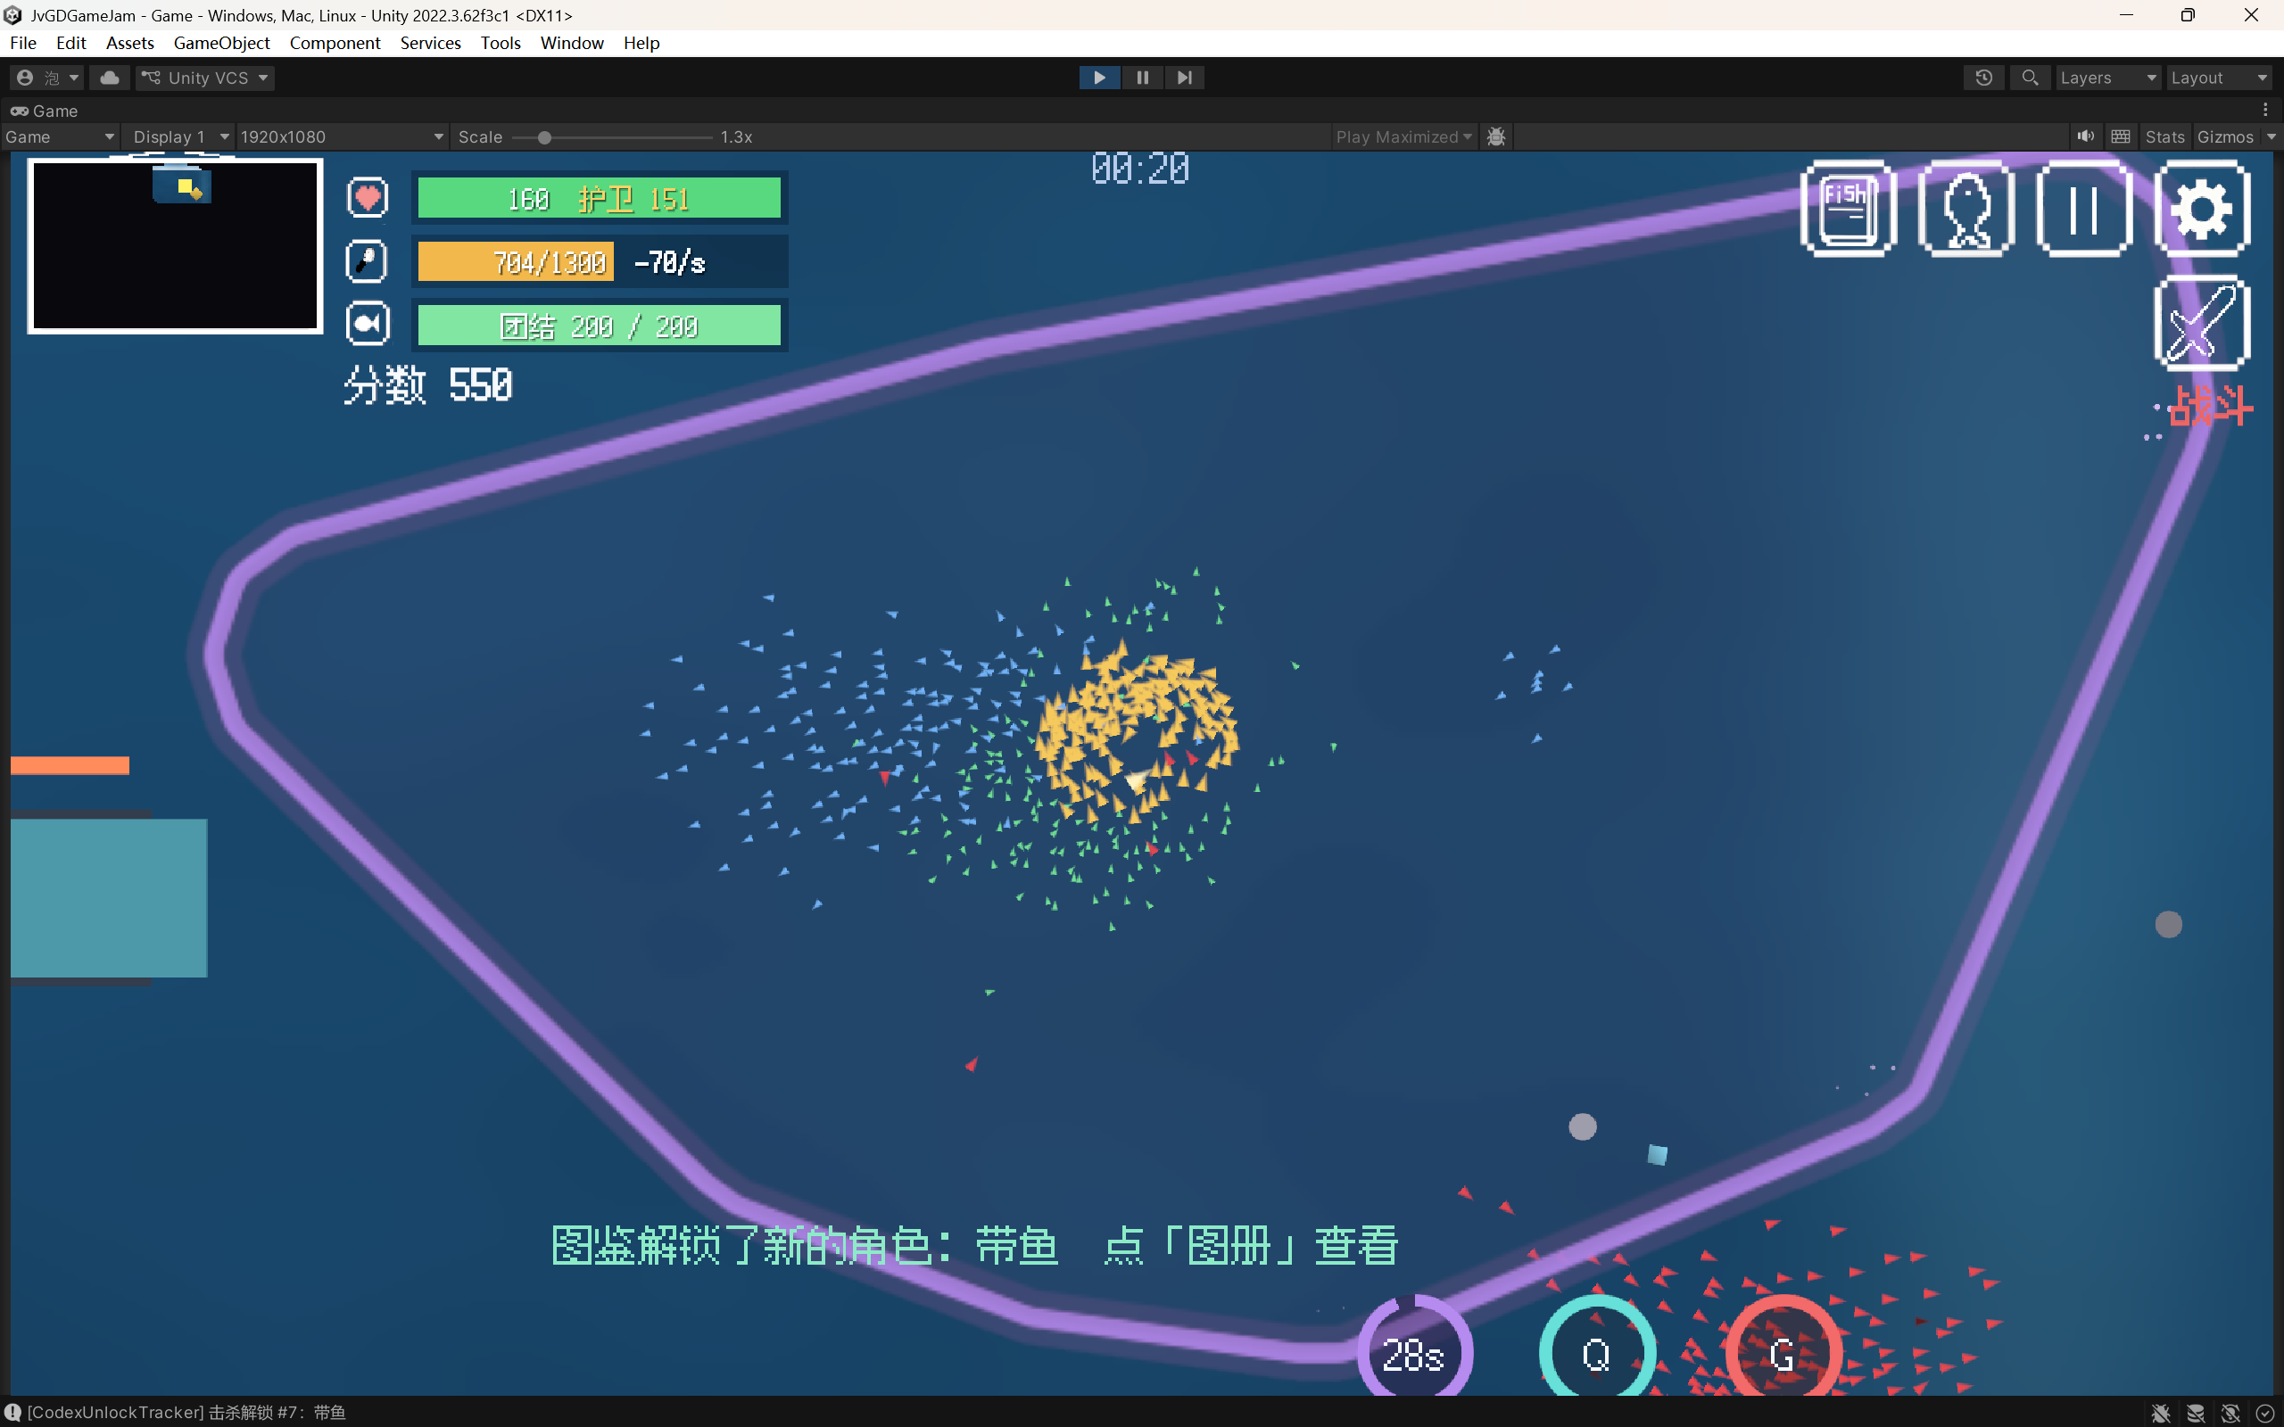Open the GameObject menu
This screenshot has width=2284, height=1427.
pos(222,43)
